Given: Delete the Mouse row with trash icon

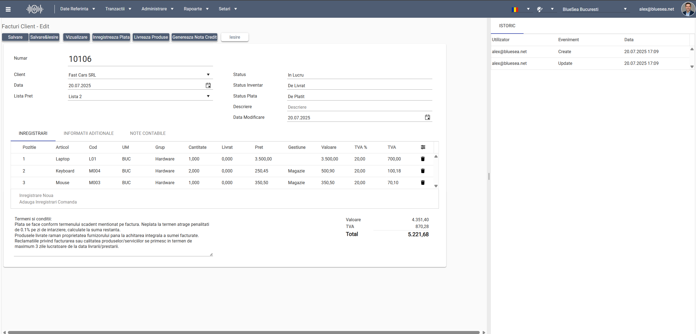Looking at the screenshot, I should [x=423, y=183].
